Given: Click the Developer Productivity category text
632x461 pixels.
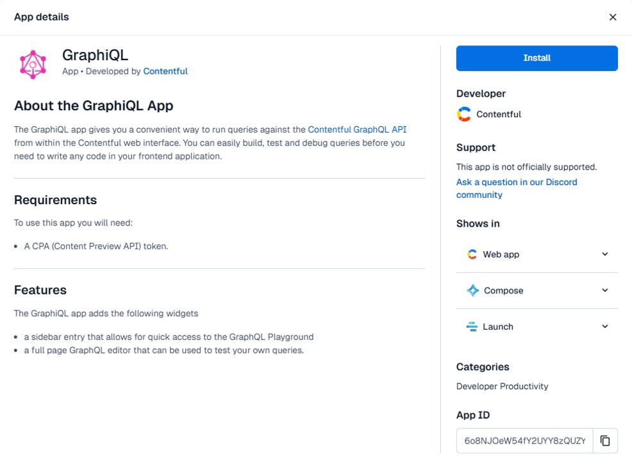Looking at the screenshot, I should click(x=503, y=386).
